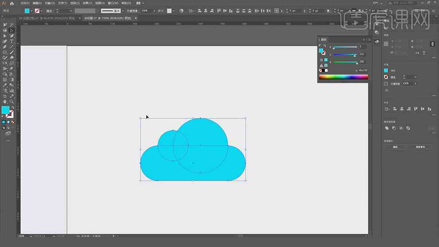439x247 pixels.
Task: Open the Type (T) menu
Action: 63,3
